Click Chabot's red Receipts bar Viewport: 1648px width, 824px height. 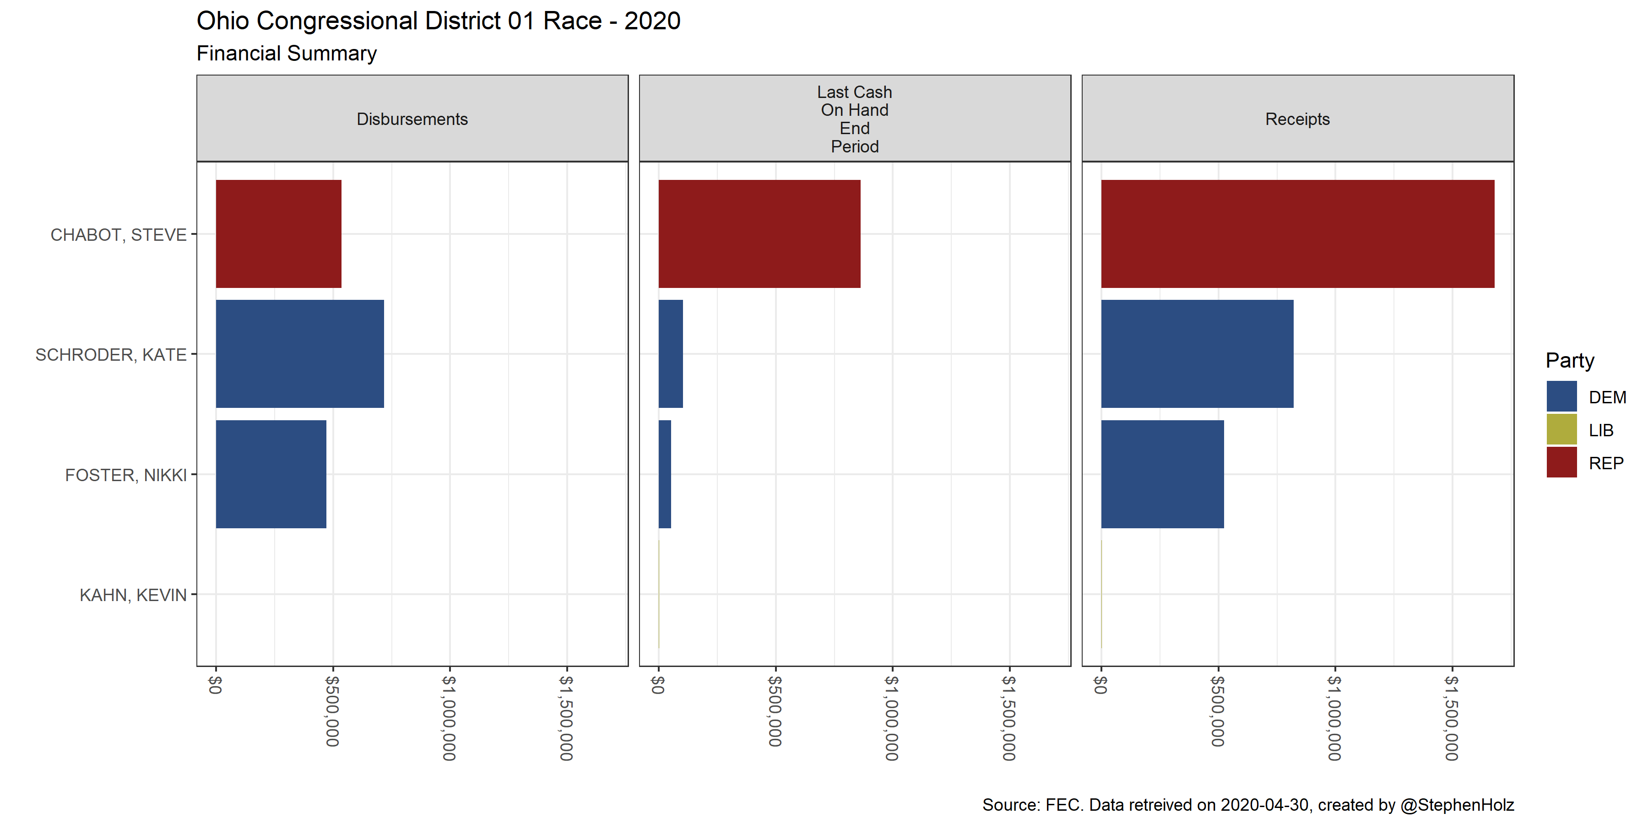tap(1297, 233)
